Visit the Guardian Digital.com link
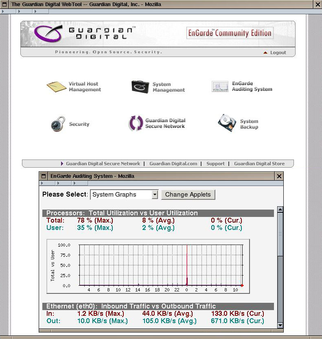The image size is (322, 339). click(173, 164)
